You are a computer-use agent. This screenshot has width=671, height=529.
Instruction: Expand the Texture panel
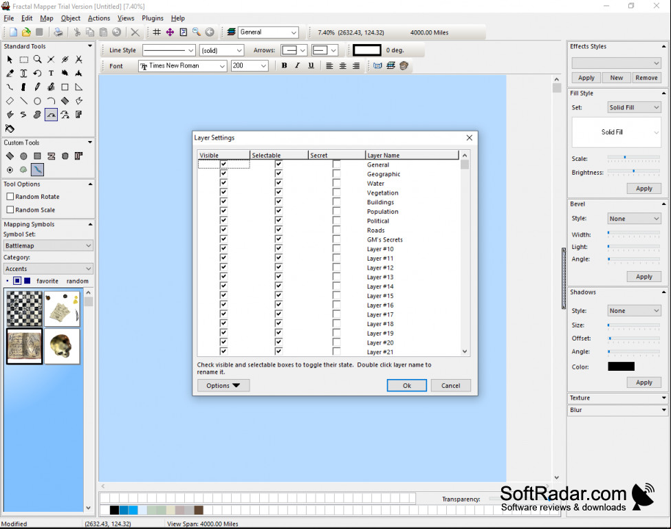(663, 398)
